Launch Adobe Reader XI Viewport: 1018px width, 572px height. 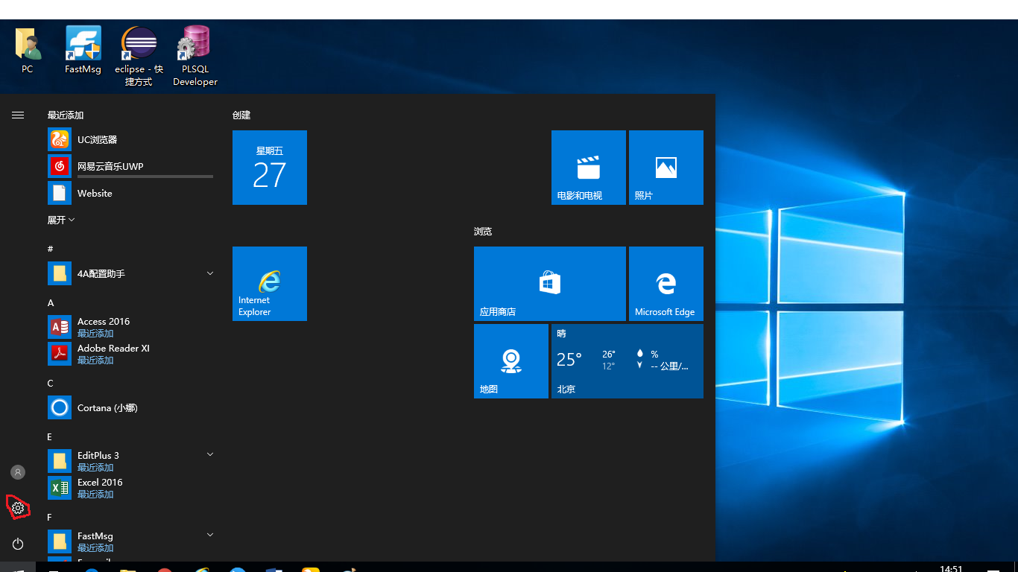point(131,354)
